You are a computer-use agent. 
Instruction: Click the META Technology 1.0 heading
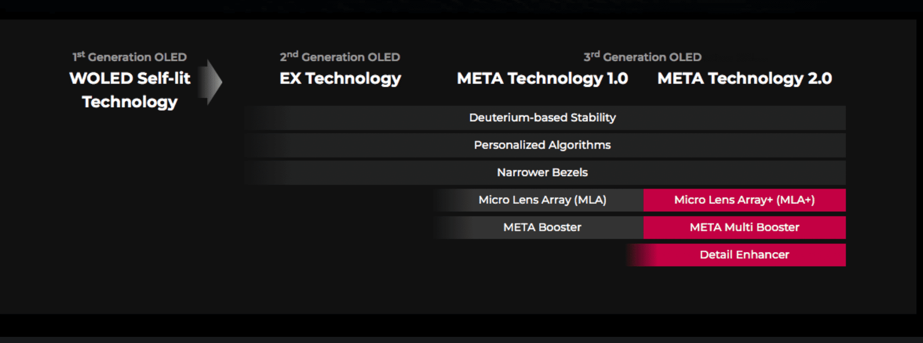pos(542,78)
